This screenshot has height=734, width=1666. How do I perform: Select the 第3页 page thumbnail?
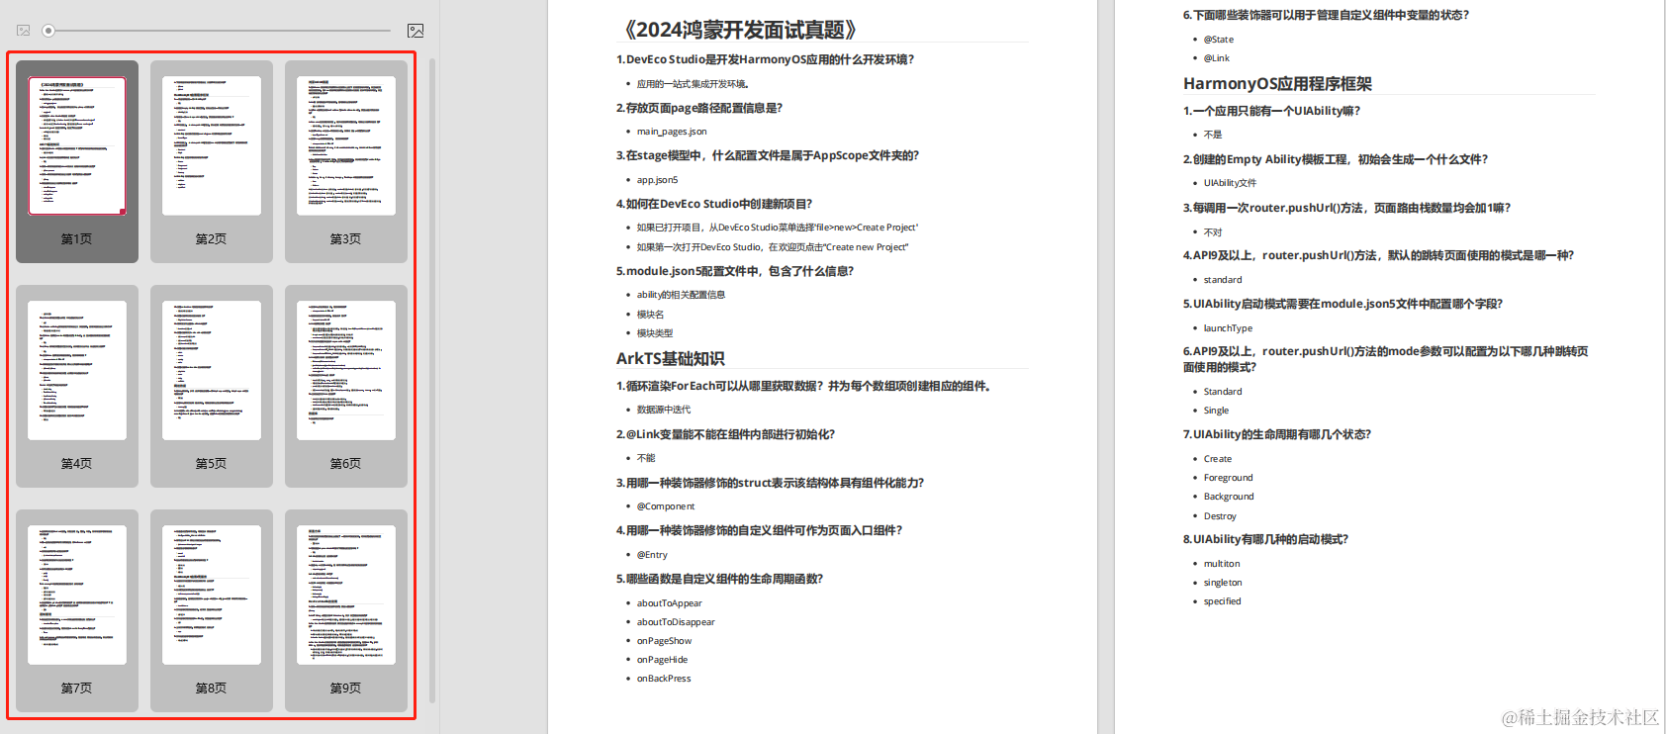[346, 161]
